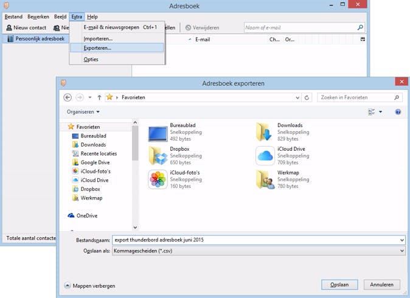Click the Or... column header
The width and height of the screenshot is (410, 298).
pos(290,40)
